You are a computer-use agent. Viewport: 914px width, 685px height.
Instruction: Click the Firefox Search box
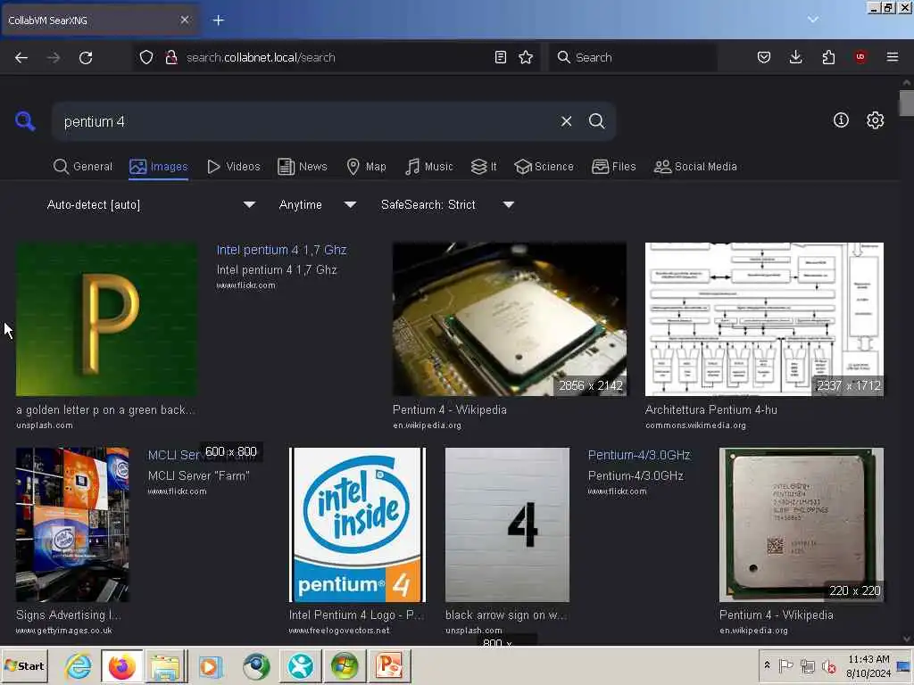click(633, 57)
